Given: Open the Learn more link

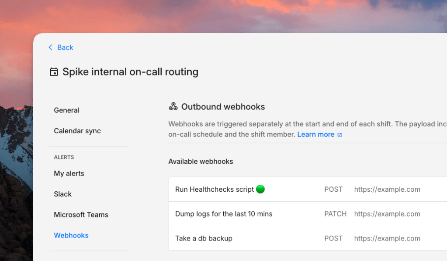Looking at the screenshot, I should point(315,134).
